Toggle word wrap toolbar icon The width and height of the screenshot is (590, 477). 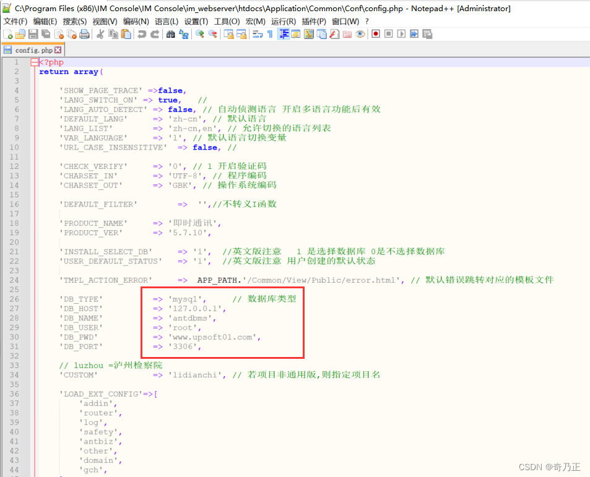click(258, 34)
